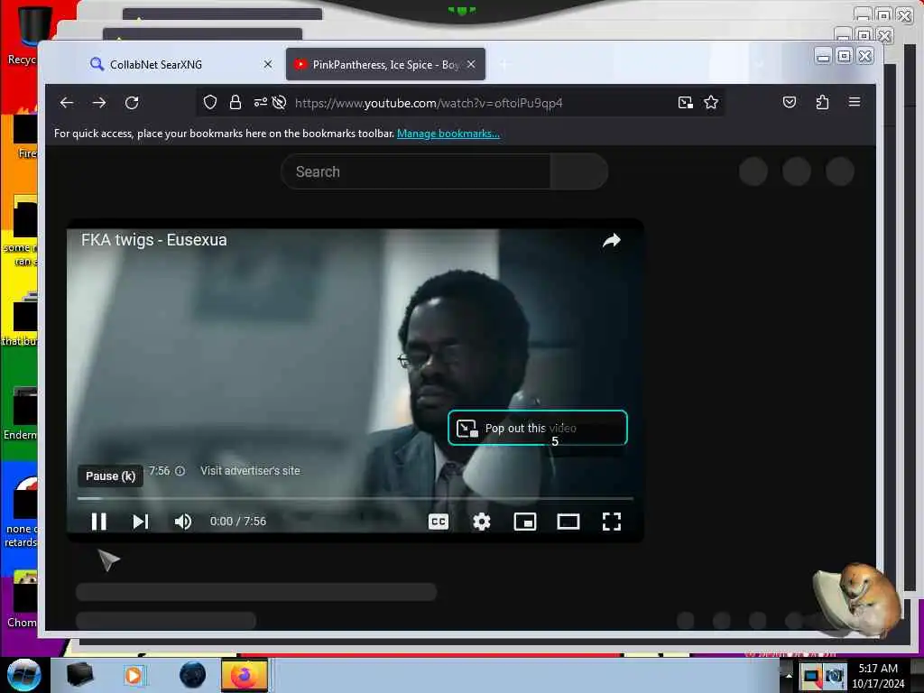Viewport: 924px width, 693px height.
Task: Open the Windows Start menu
Action: pyautogui.click(x=23, y=675)
